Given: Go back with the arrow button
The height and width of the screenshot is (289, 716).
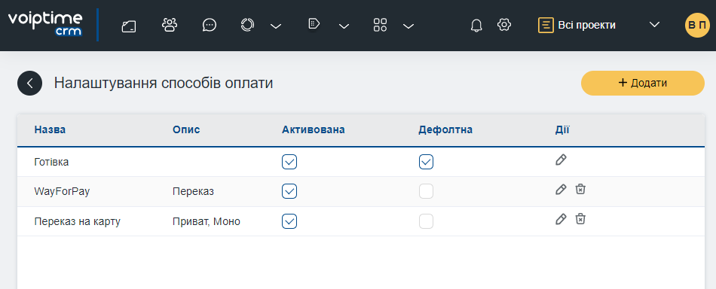Looking at the screenshot, I should click(29, 83).
